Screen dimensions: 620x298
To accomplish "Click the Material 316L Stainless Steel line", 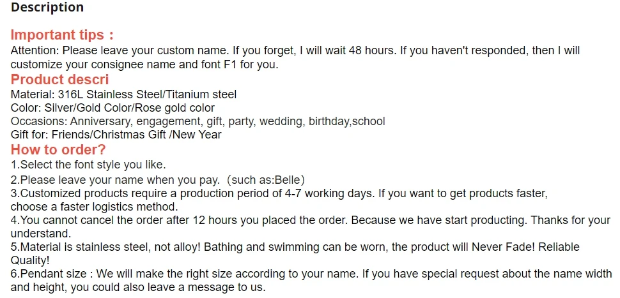I will click(123, 94).
